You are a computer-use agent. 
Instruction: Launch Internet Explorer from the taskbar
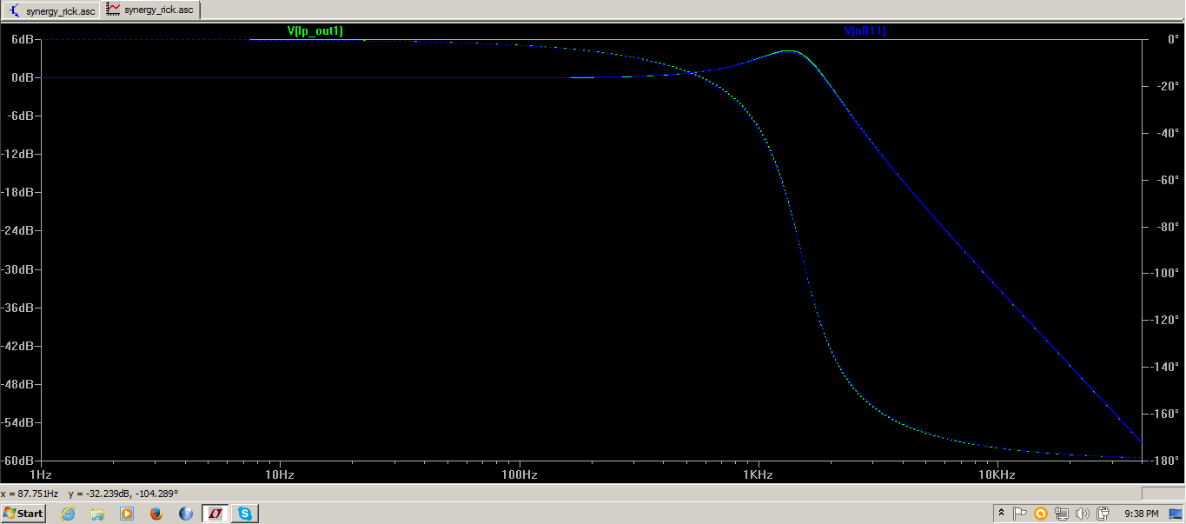(x=68, y=514)
